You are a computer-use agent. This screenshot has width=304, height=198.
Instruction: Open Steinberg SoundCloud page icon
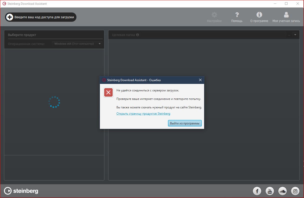[283, 191]
